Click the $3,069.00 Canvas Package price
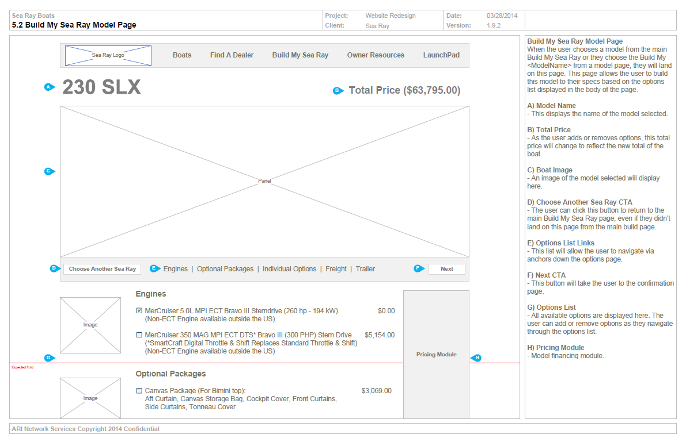Viewport: 686px width, 442px height. tap(376, 391)
